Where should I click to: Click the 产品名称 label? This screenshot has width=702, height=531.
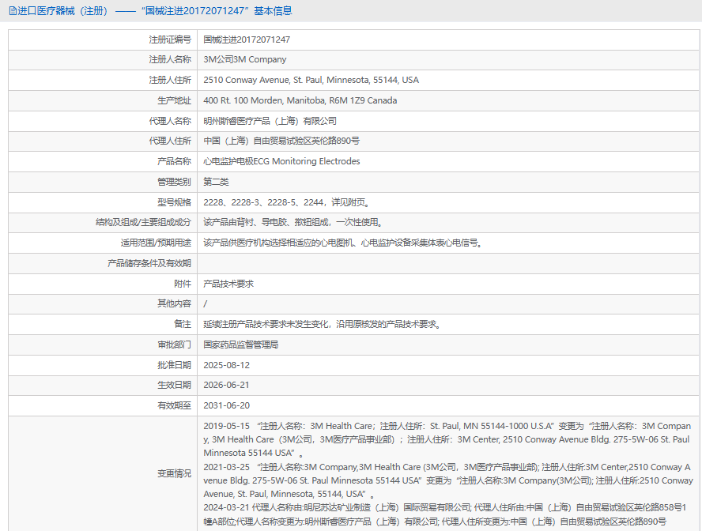click(x=174, y=161)
